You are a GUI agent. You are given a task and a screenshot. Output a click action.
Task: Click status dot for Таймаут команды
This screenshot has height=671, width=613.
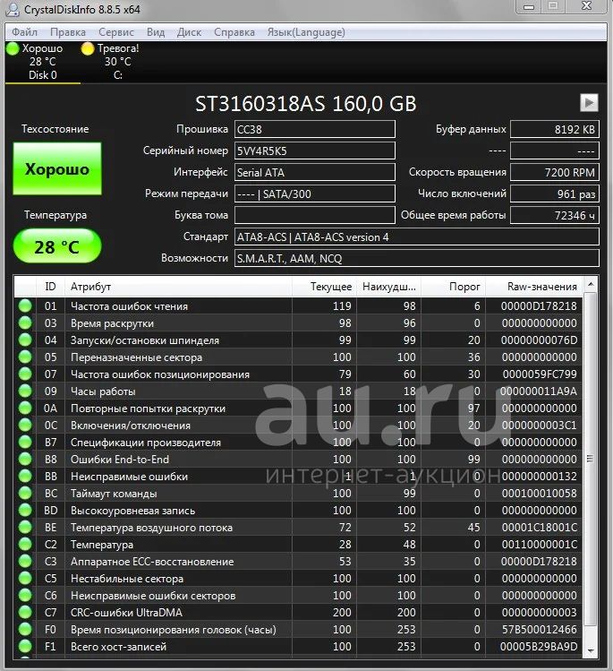25,493
